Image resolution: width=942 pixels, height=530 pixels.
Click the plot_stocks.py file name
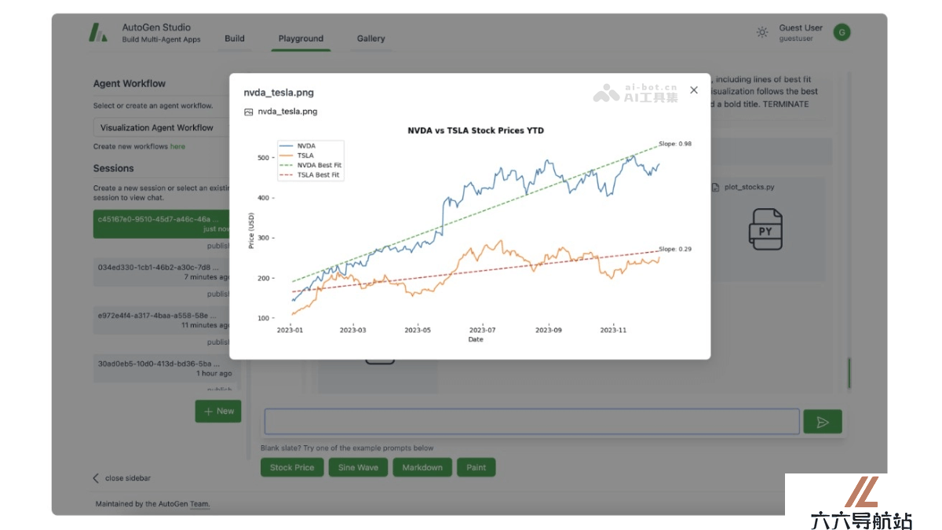[749, 187]
